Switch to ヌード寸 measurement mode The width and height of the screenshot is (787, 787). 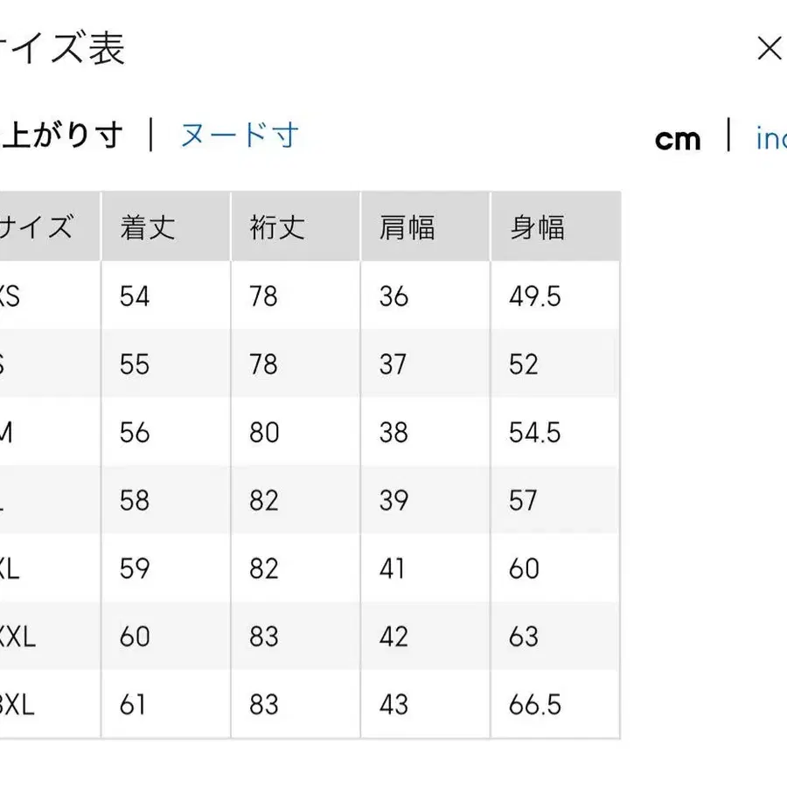(x=240, y=135)
